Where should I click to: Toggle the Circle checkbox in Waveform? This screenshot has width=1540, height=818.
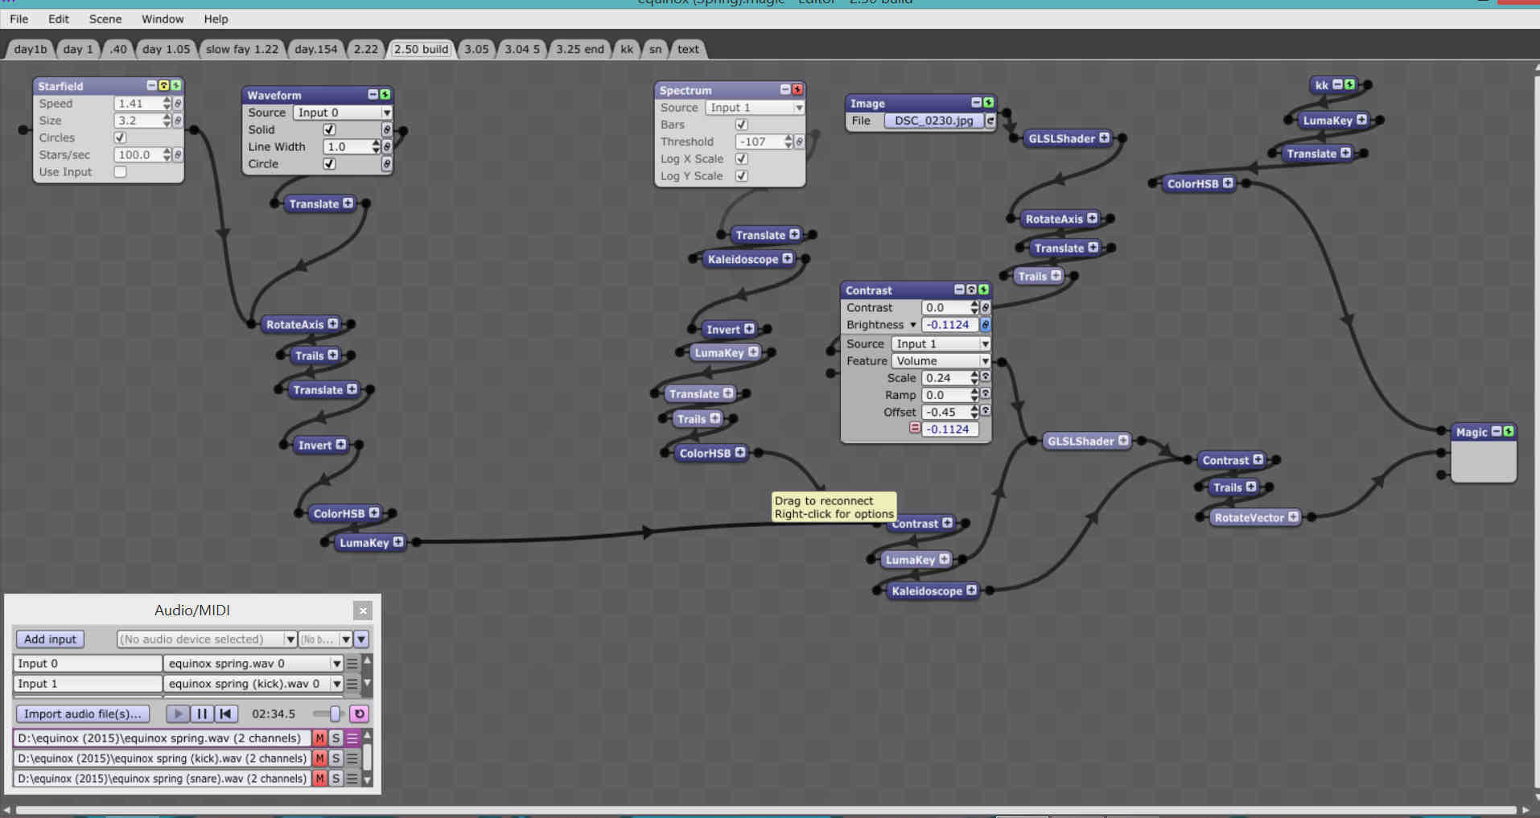(x=329, y=163)
